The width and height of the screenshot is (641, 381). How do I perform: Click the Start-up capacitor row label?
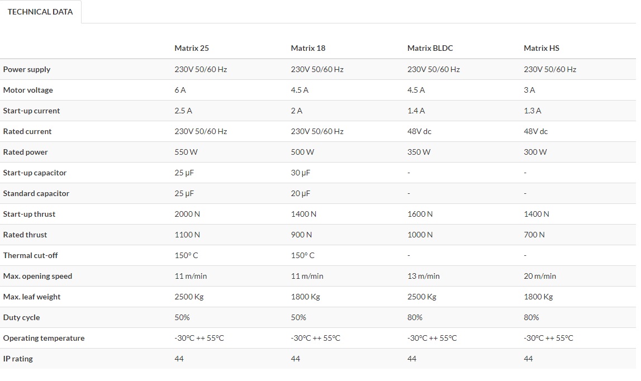coord(35,173)
